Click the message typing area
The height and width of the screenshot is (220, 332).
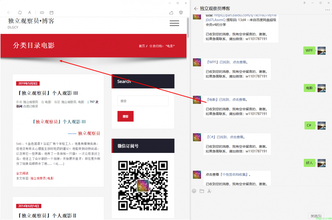coord(261,203)
